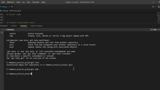Image resolution: width=160 pixels, height=90 pixels.
Task: Open the Help menu
Action: [x=43, y=2]
